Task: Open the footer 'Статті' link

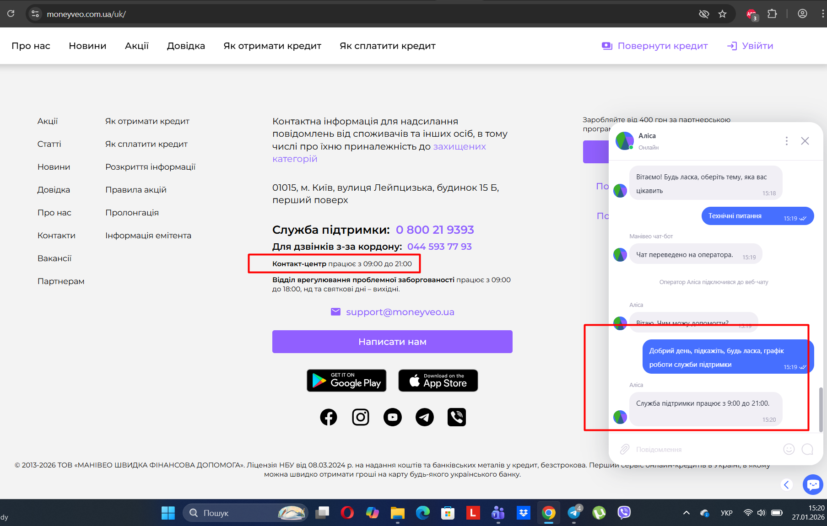Action: (x=49, y=144)
